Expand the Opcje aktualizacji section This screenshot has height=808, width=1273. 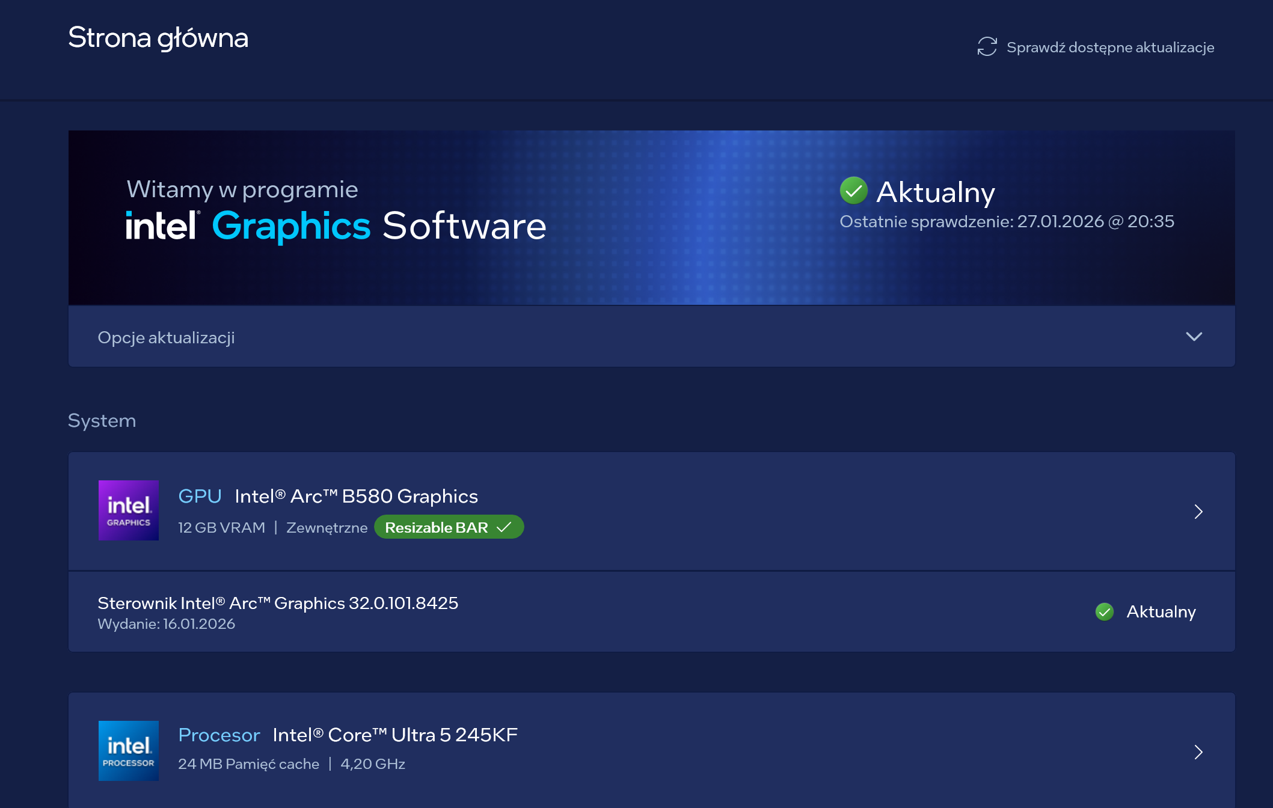coord(166,337)
